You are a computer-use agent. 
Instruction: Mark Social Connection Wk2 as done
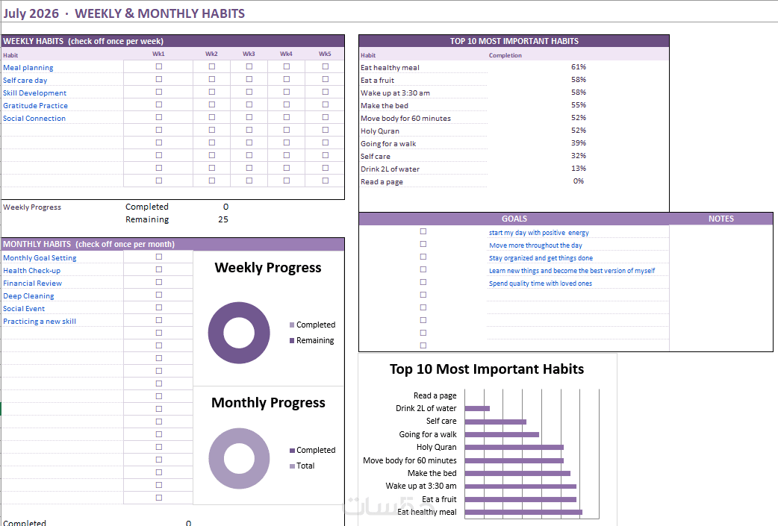(212, 117)
